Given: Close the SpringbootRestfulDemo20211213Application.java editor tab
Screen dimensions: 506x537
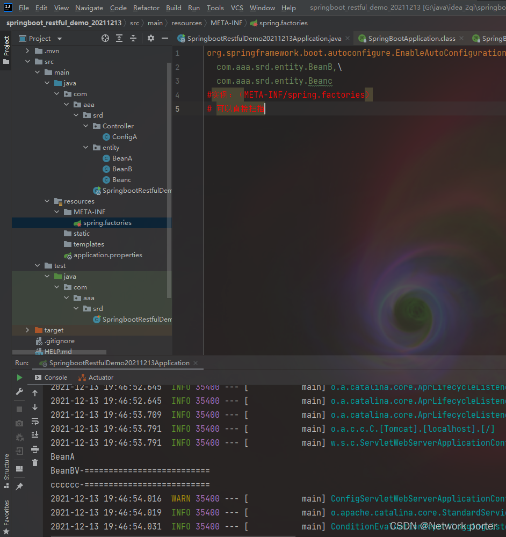Looking at the screenshot, I should coord(348,38).
